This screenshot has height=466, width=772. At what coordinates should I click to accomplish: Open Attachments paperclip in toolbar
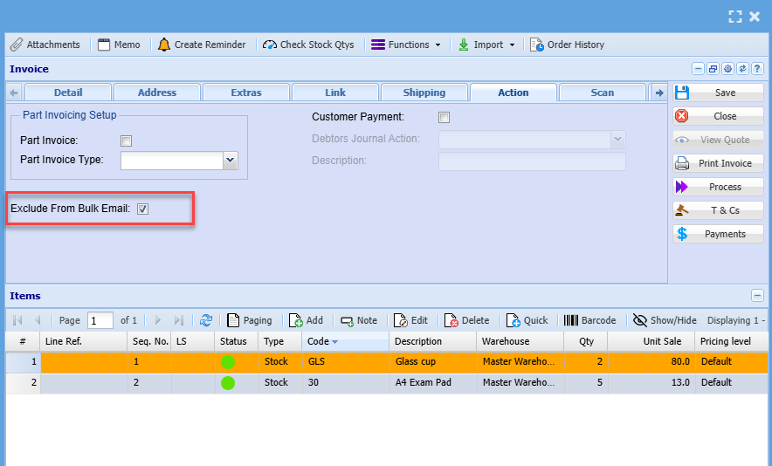[45, 45]
